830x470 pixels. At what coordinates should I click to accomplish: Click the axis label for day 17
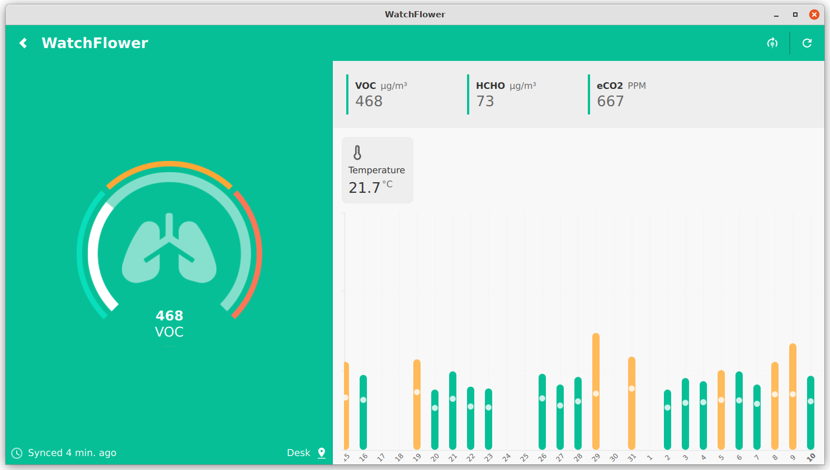(x=381, y=458)
